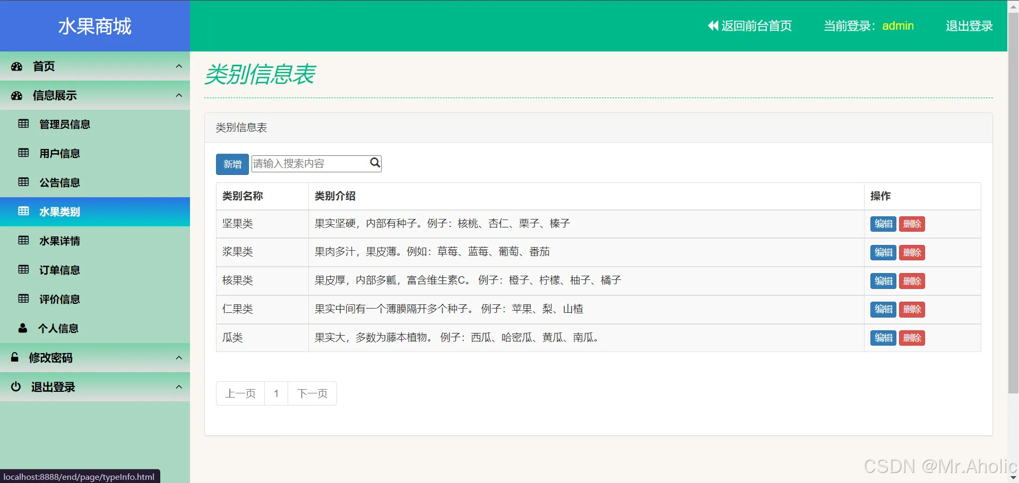
Task: Click the table icon next to 水果类别
Action: click(24, 212)
